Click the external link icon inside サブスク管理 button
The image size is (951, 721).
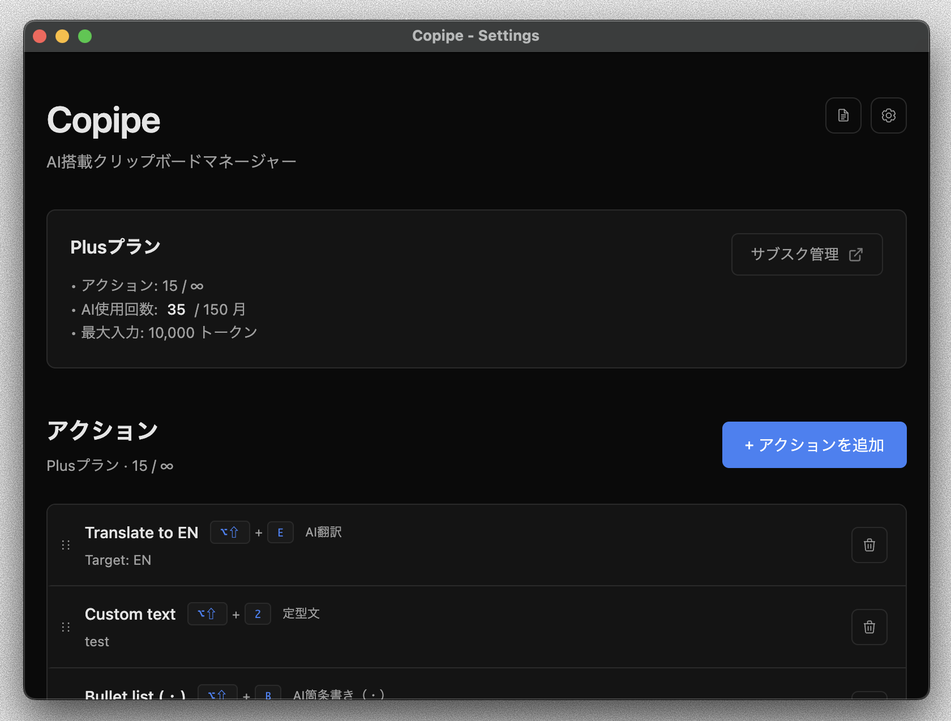[856, 255]
